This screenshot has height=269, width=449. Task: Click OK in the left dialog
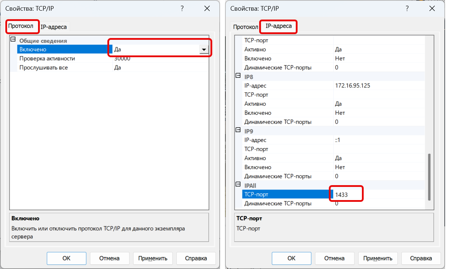point(66,258)
